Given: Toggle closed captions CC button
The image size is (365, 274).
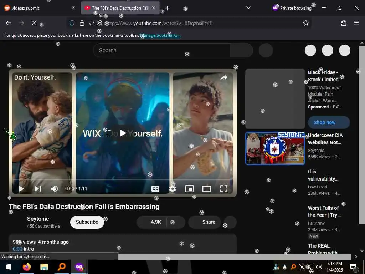Looking at the screenshot, I should click(x=155, y=188).
